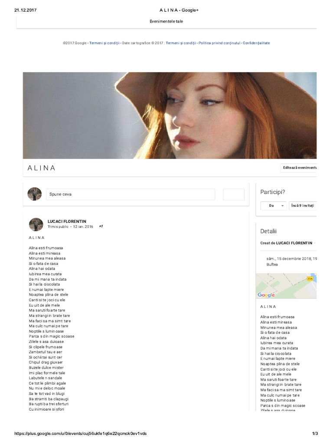The height and width of the screenshot is (444, 333).
Task: Open the second Termeni și condiții link
Action: (x=181, y=43)
